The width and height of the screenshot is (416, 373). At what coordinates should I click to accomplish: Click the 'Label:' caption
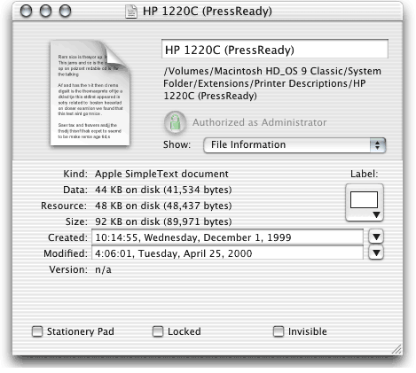point(365,174)
